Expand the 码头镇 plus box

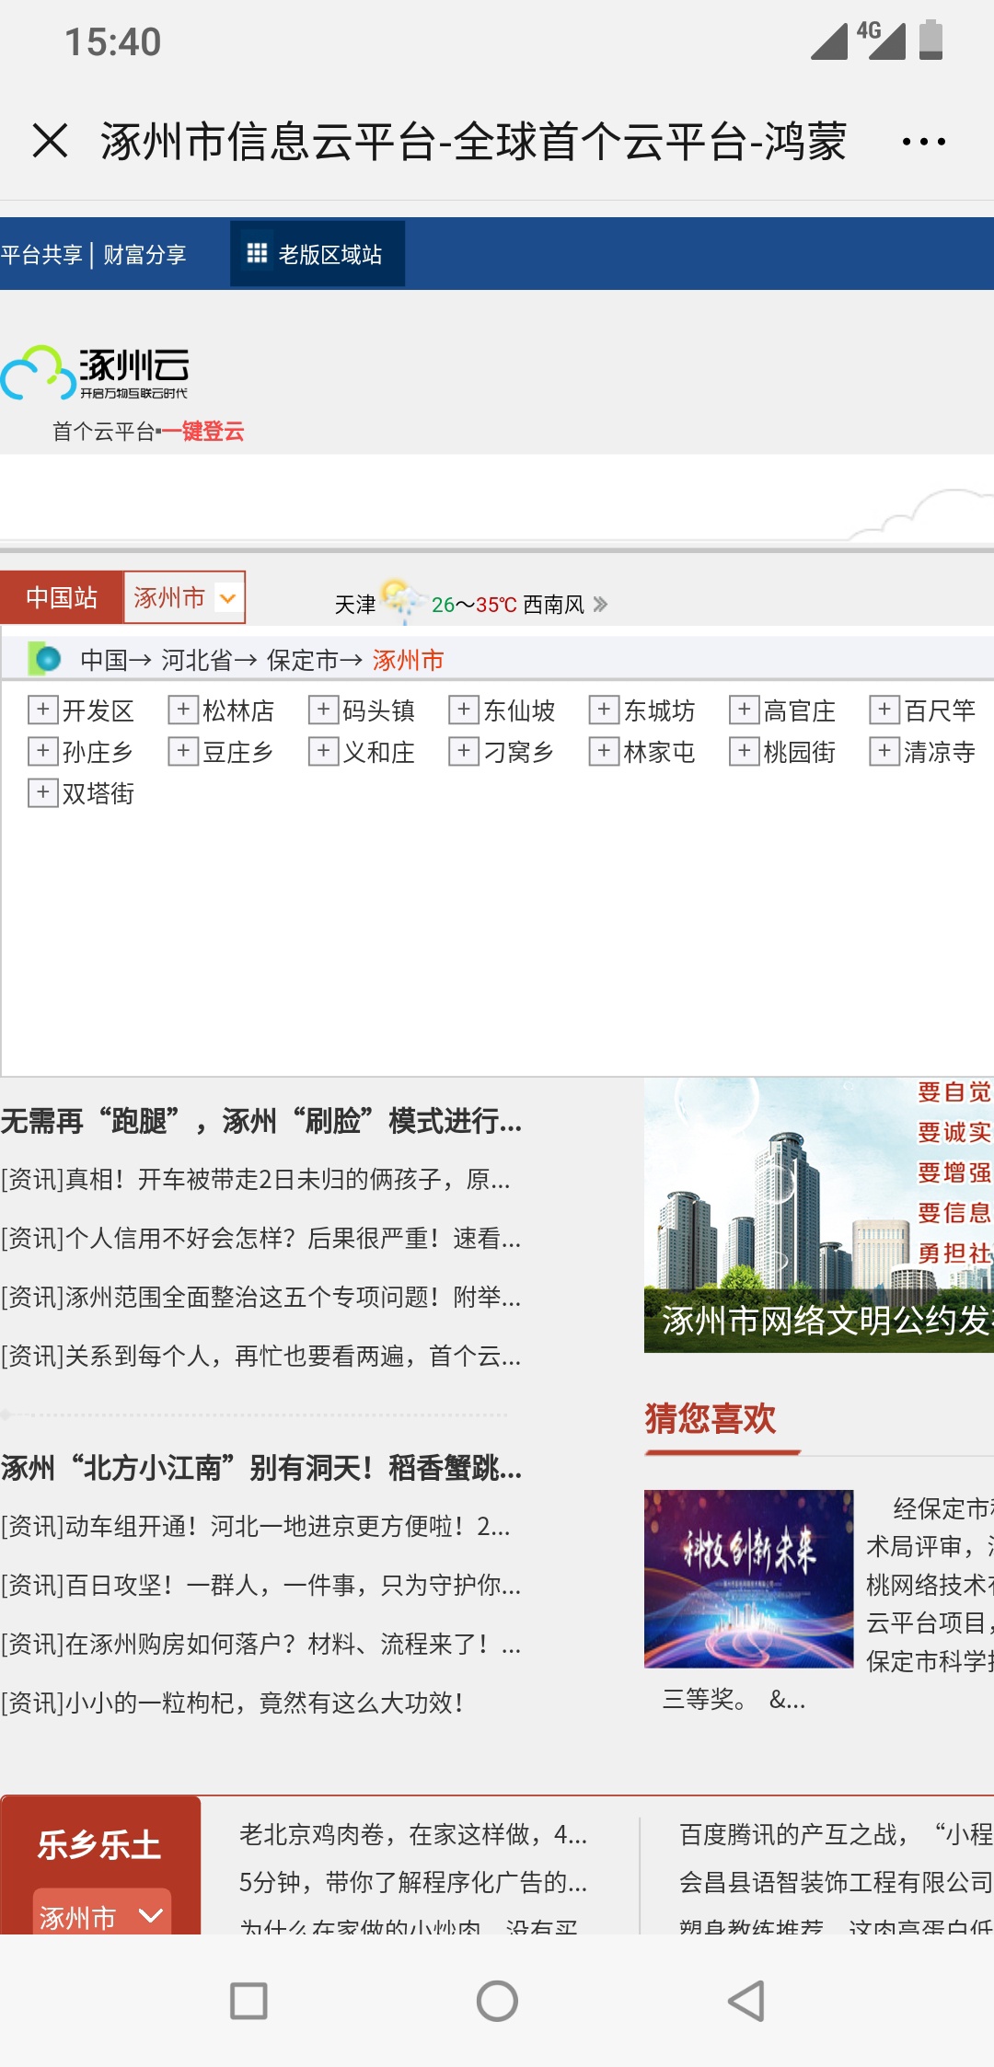point(323,710)
